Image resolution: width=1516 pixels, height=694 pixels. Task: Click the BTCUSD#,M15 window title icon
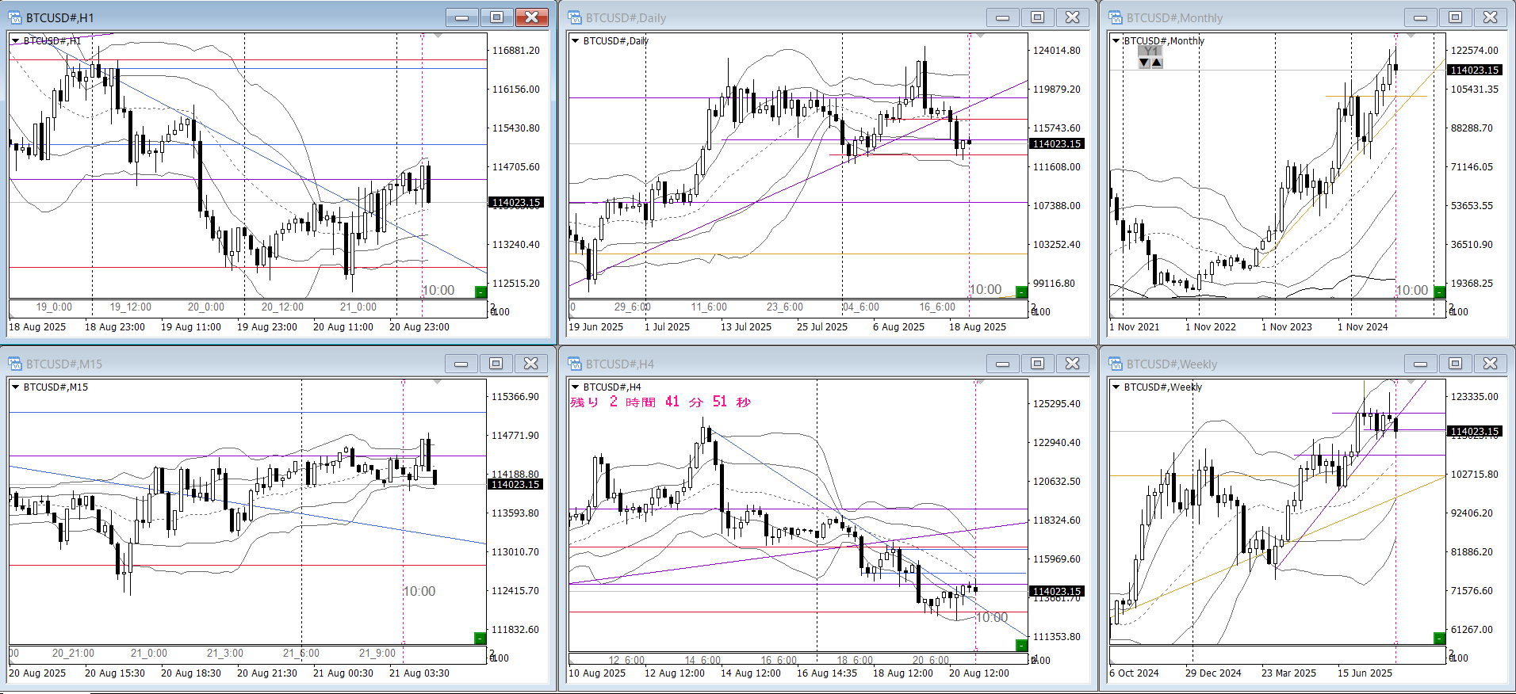[x=15, y=364]
